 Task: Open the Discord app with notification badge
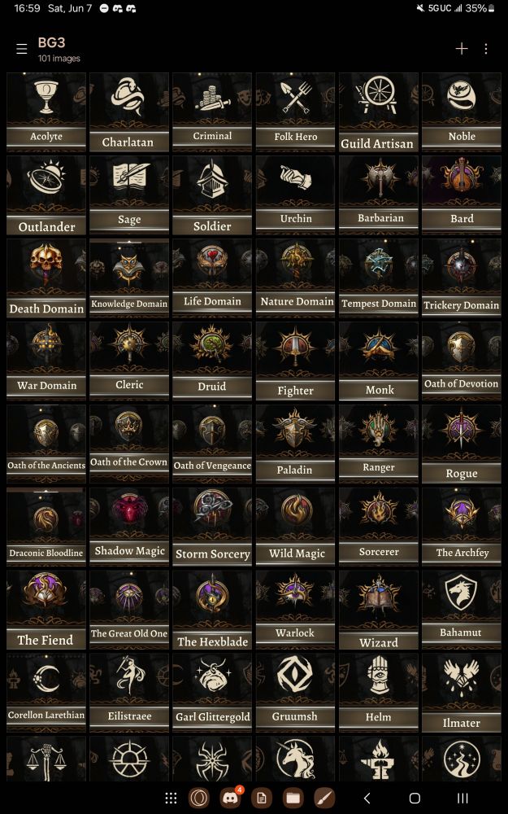click(231, 798)
